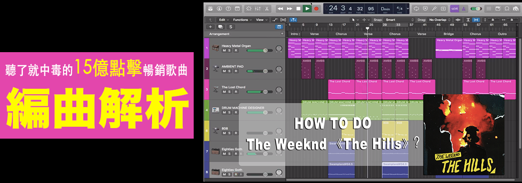Click the Dmin key signature
This screenshot has width=522, height=183.
point(386,8)
